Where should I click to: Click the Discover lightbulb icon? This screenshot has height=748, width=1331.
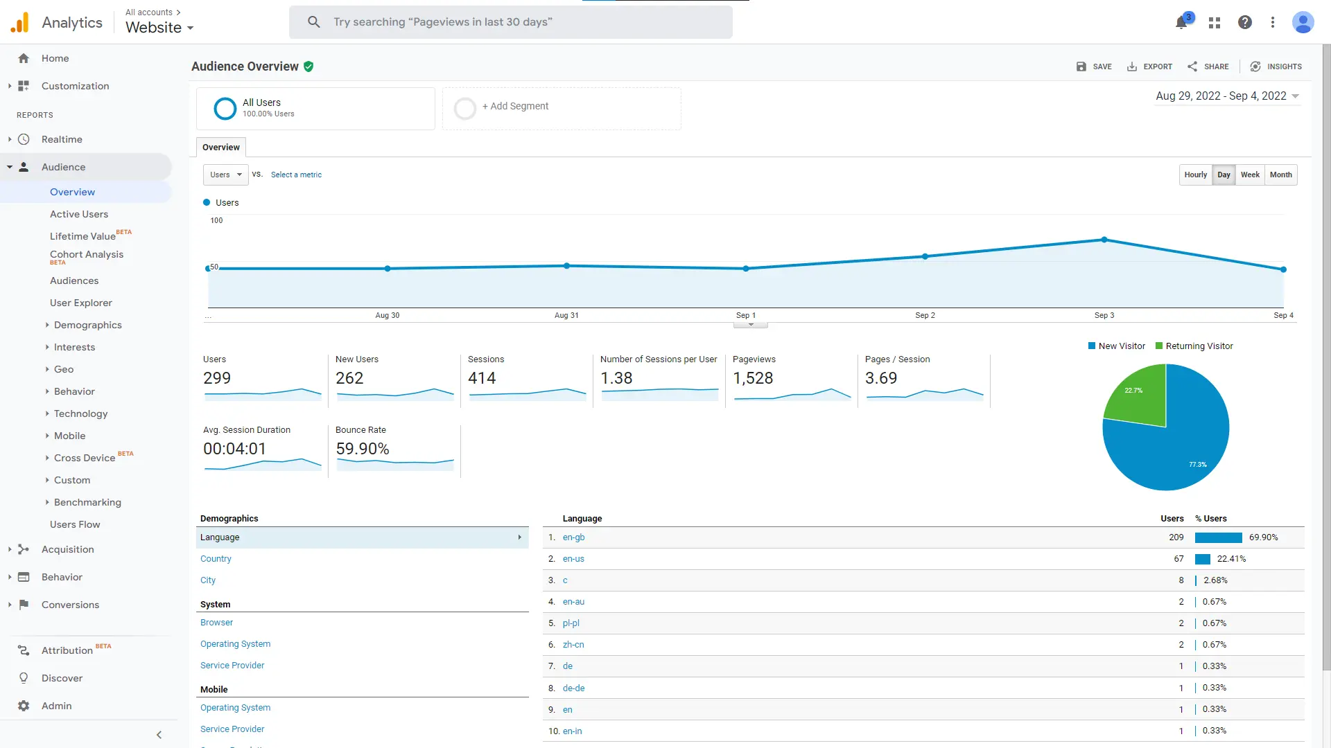[x=24, y=678]
